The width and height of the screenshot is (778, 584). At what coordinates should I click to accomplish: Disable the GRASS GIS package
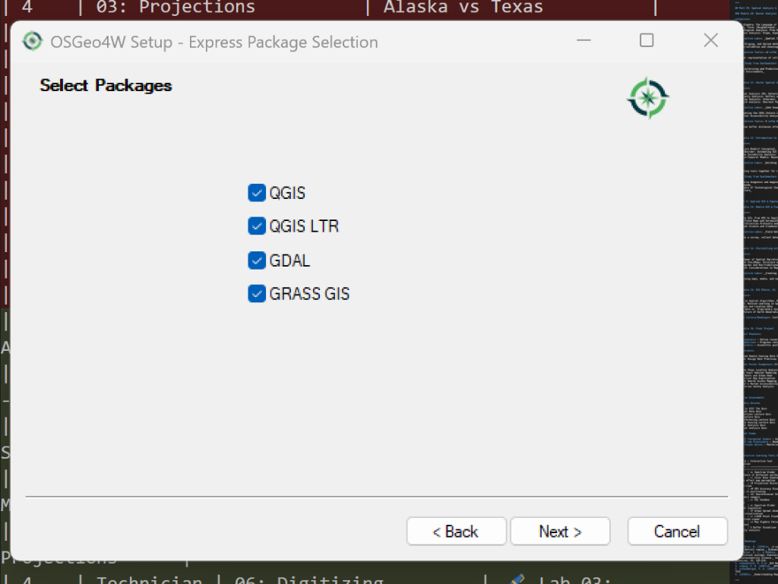[x=257, y=293]
